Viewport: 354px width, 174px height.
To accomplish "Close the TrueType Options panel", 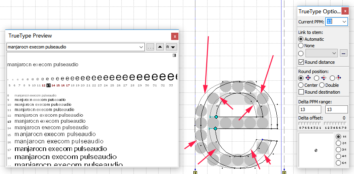I will [x=345, y=11].
